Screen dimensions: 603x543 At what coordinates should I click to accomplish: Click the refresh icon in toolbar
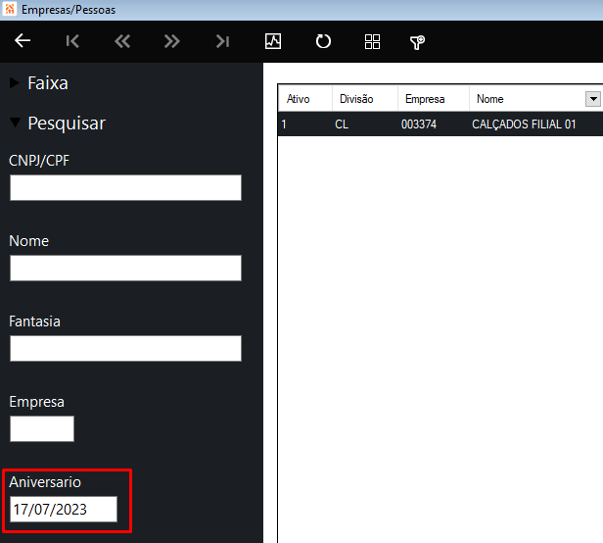click(323, 41)
